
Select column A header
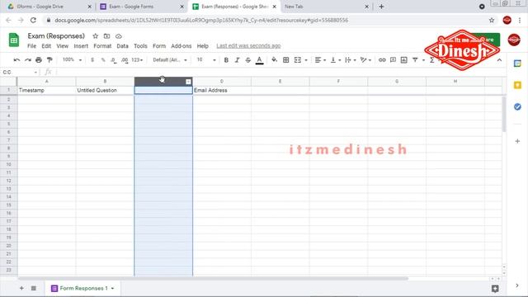pyautogui.click(x=46, y=82)
